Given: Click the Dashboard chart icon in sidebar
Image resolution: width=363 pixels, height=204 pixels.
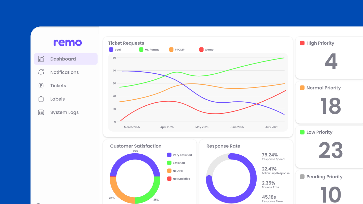Looking at the screenshot, I should (41, 59).
